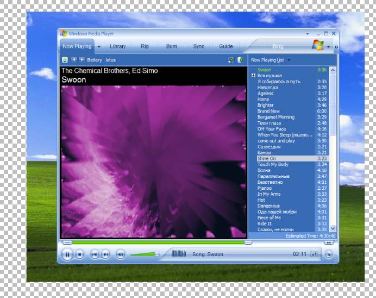Select the Волна track
Viewport: 376px width, 298px height.
click(x=292, y=170)
